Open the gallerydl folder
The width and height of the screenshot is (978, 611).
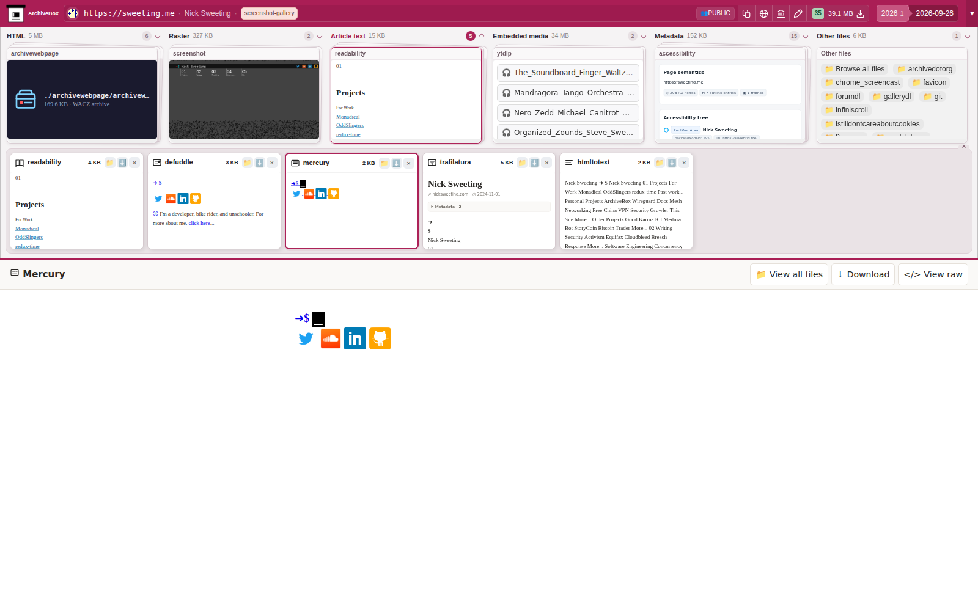[892, 97]
